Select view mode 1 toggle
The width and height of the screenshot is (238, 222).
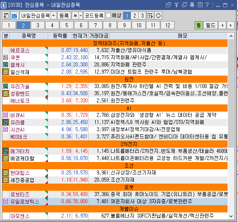[127, 16]
